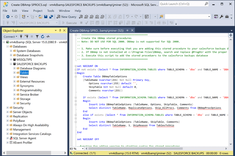Open the Window menu
This screenshot has height=156, width=235.
pyautogui.click(x=64, y=11)
